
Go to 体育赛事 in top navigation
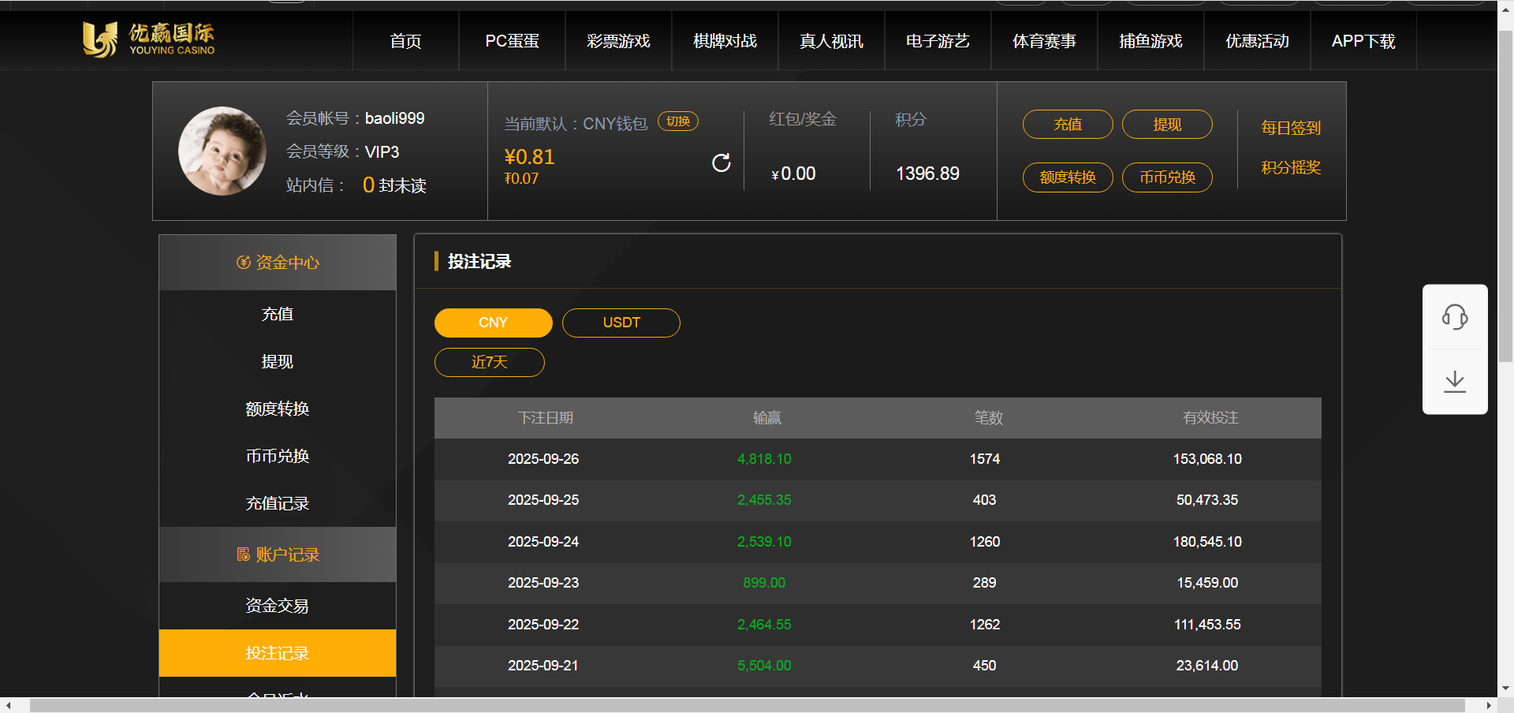pyautogui.click(x=1044, y=41)
